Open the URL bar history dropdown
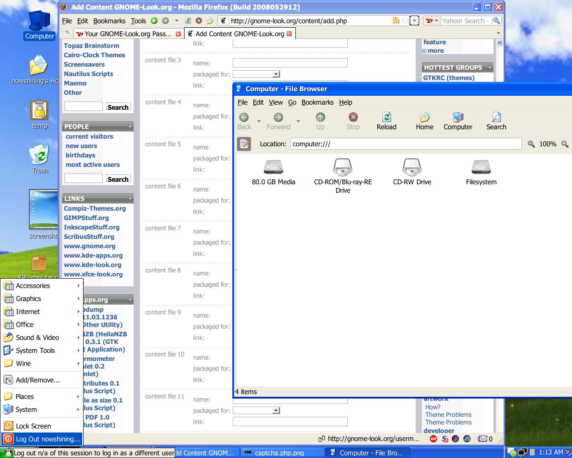Image resolution: width=572 pixels, height=458 pixels. coord(415,21)
